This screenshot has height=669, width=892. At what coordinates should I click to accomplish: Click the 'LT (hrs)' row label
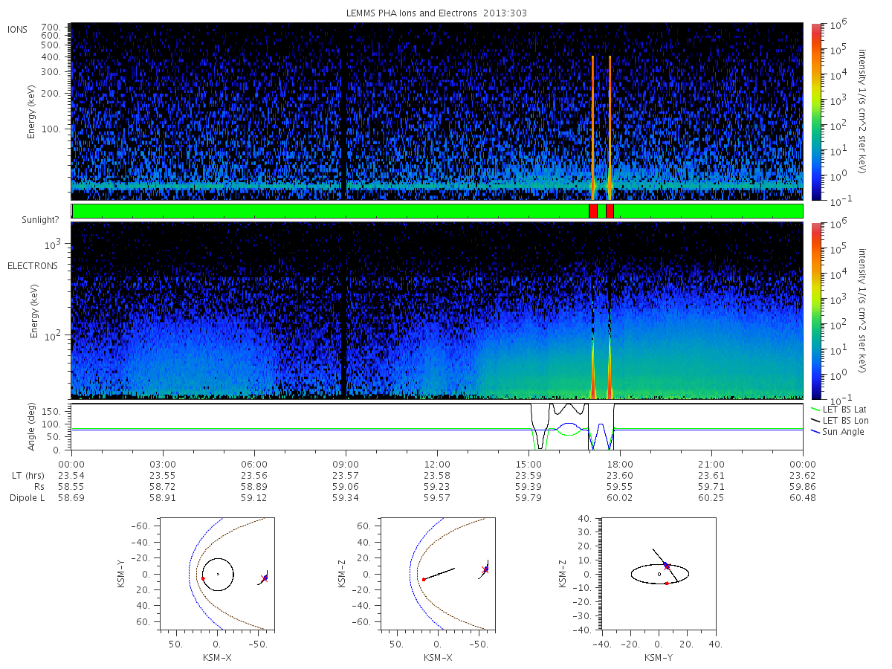pyautogui.click(x=29, y=476)
